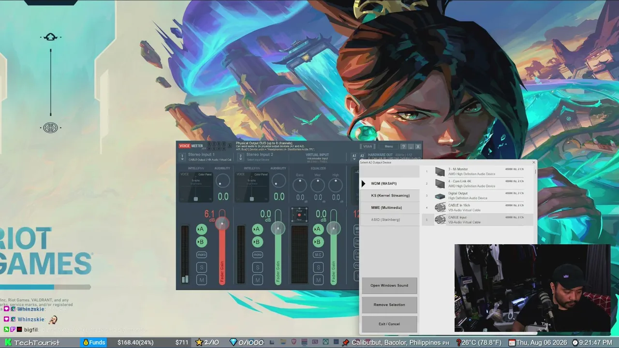The width and height of the screenshot is (619, 348).
Task: Toggle A bus routing on Virtual Input
Action: tap(318, 229)
